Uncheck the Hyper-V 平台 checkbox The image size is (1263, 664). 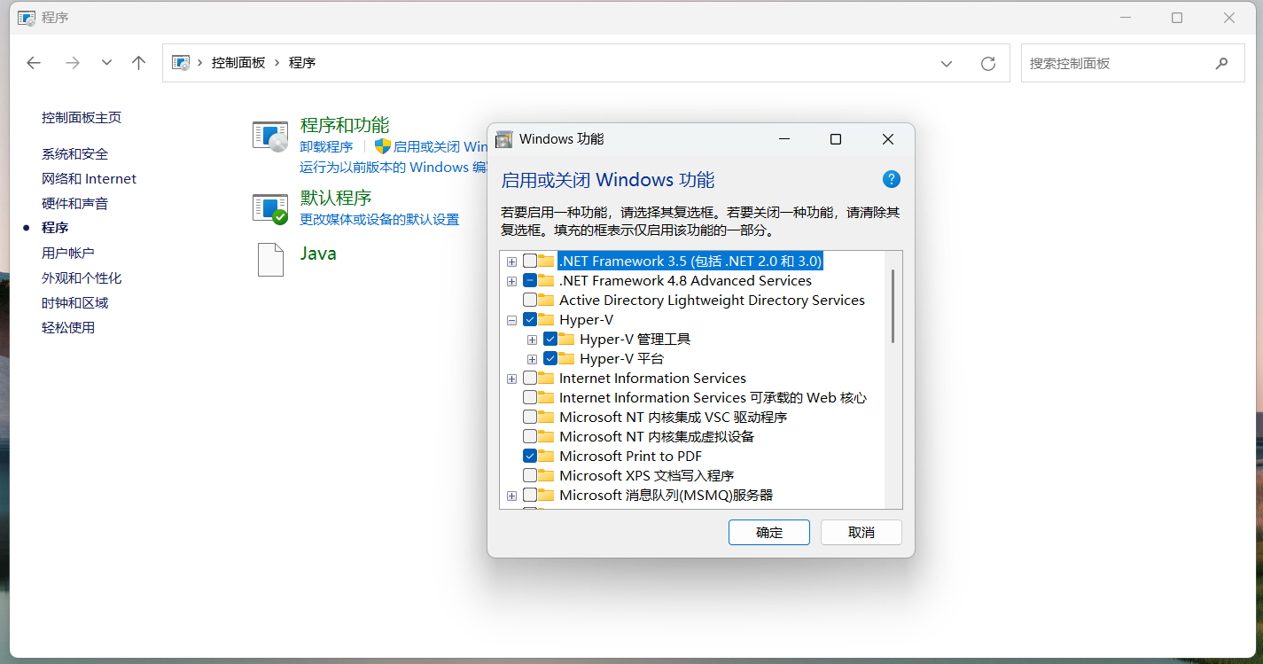click(550, 358)
